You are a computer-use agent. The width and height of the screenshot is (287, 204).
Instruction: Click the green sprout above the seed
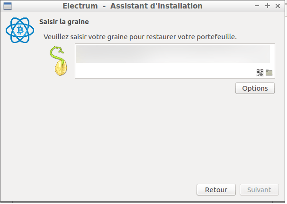tap(57, 53)
